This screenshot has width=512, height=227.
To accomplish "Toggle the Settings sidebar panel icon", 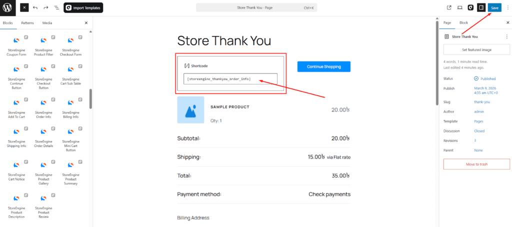I will point(481,7).
